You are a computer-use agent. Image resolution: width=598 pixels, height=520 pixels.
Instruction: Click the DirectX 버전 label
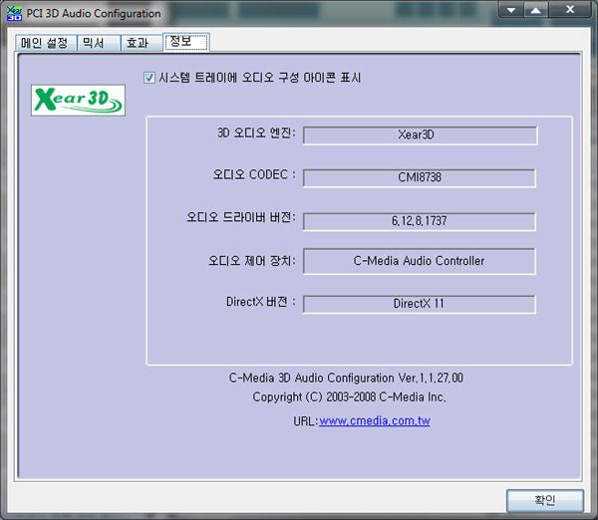261,302
